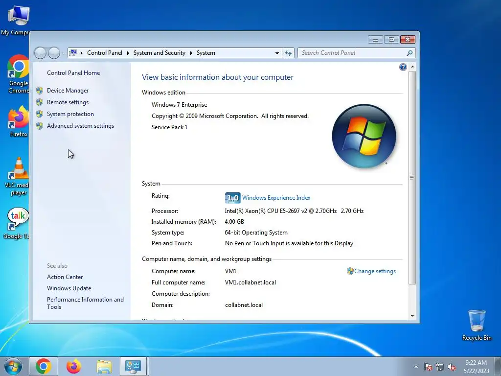Select VLC media player desktop shortcut
The image size is (501, 376).
click(17, 176)
